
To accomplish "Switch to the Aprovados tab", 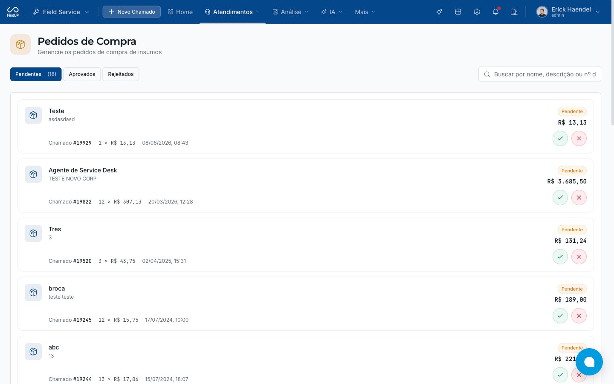I will (x=82, y=74).
